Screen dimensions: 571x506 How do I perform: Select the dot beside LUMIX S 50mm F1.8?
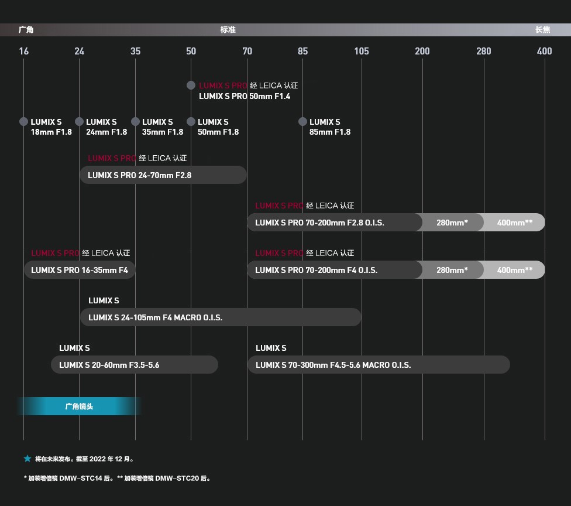click(191, 121)
